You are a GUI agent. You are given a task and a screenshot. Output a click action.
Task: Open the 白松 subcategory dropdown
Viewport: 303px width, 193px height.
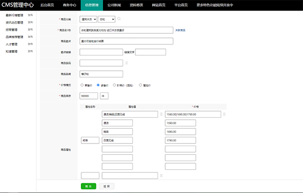click(x=107, y=19)
